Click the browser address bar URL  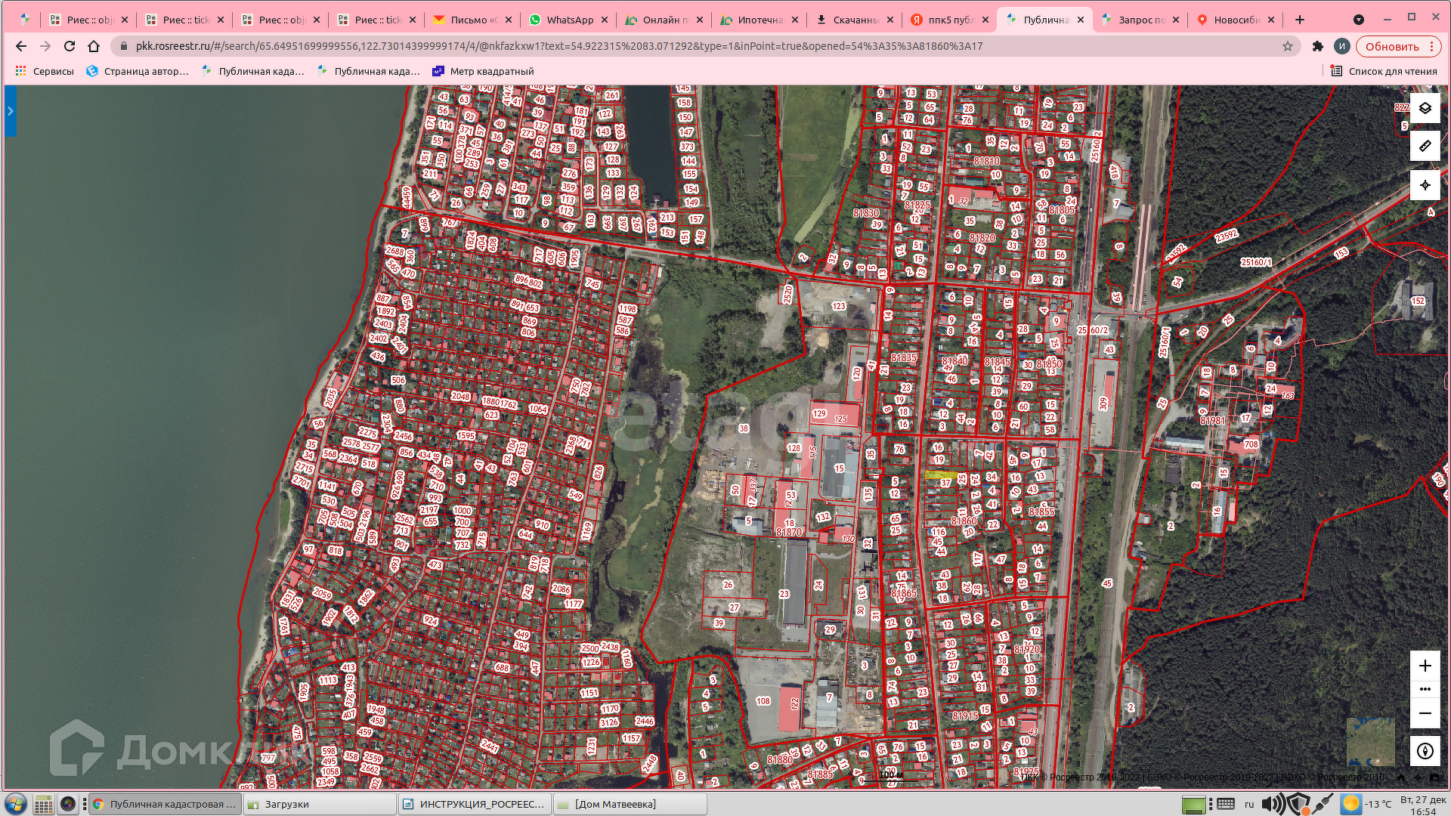559,46
